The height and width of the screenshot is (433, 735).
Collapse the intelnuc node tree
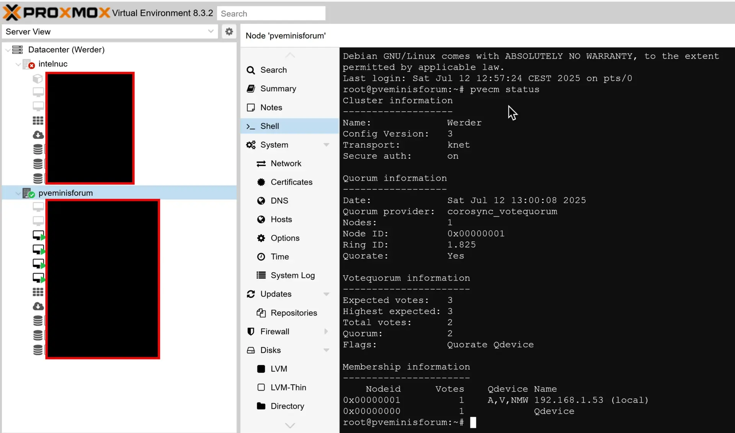[x=18, y=64]
